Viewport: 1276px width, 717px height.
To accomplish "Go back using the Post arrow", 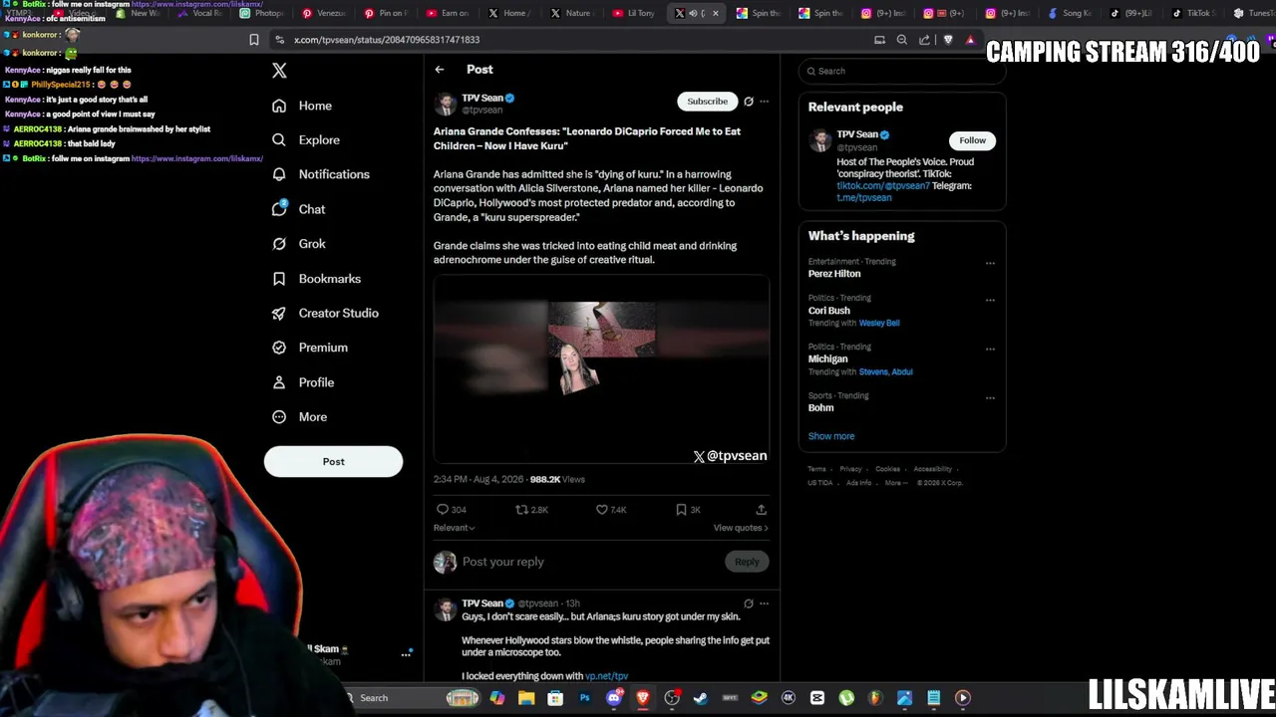I will pos(440,70).
